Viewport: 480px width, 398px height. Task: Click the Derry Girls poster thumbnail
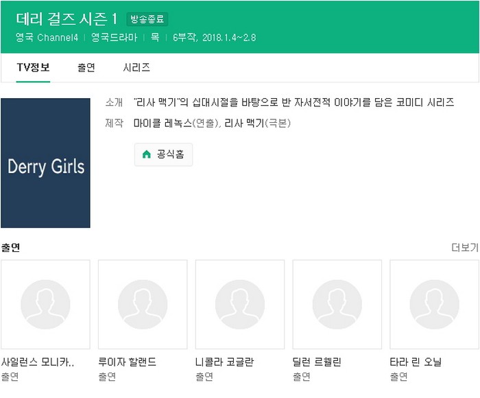coord(45,163)
